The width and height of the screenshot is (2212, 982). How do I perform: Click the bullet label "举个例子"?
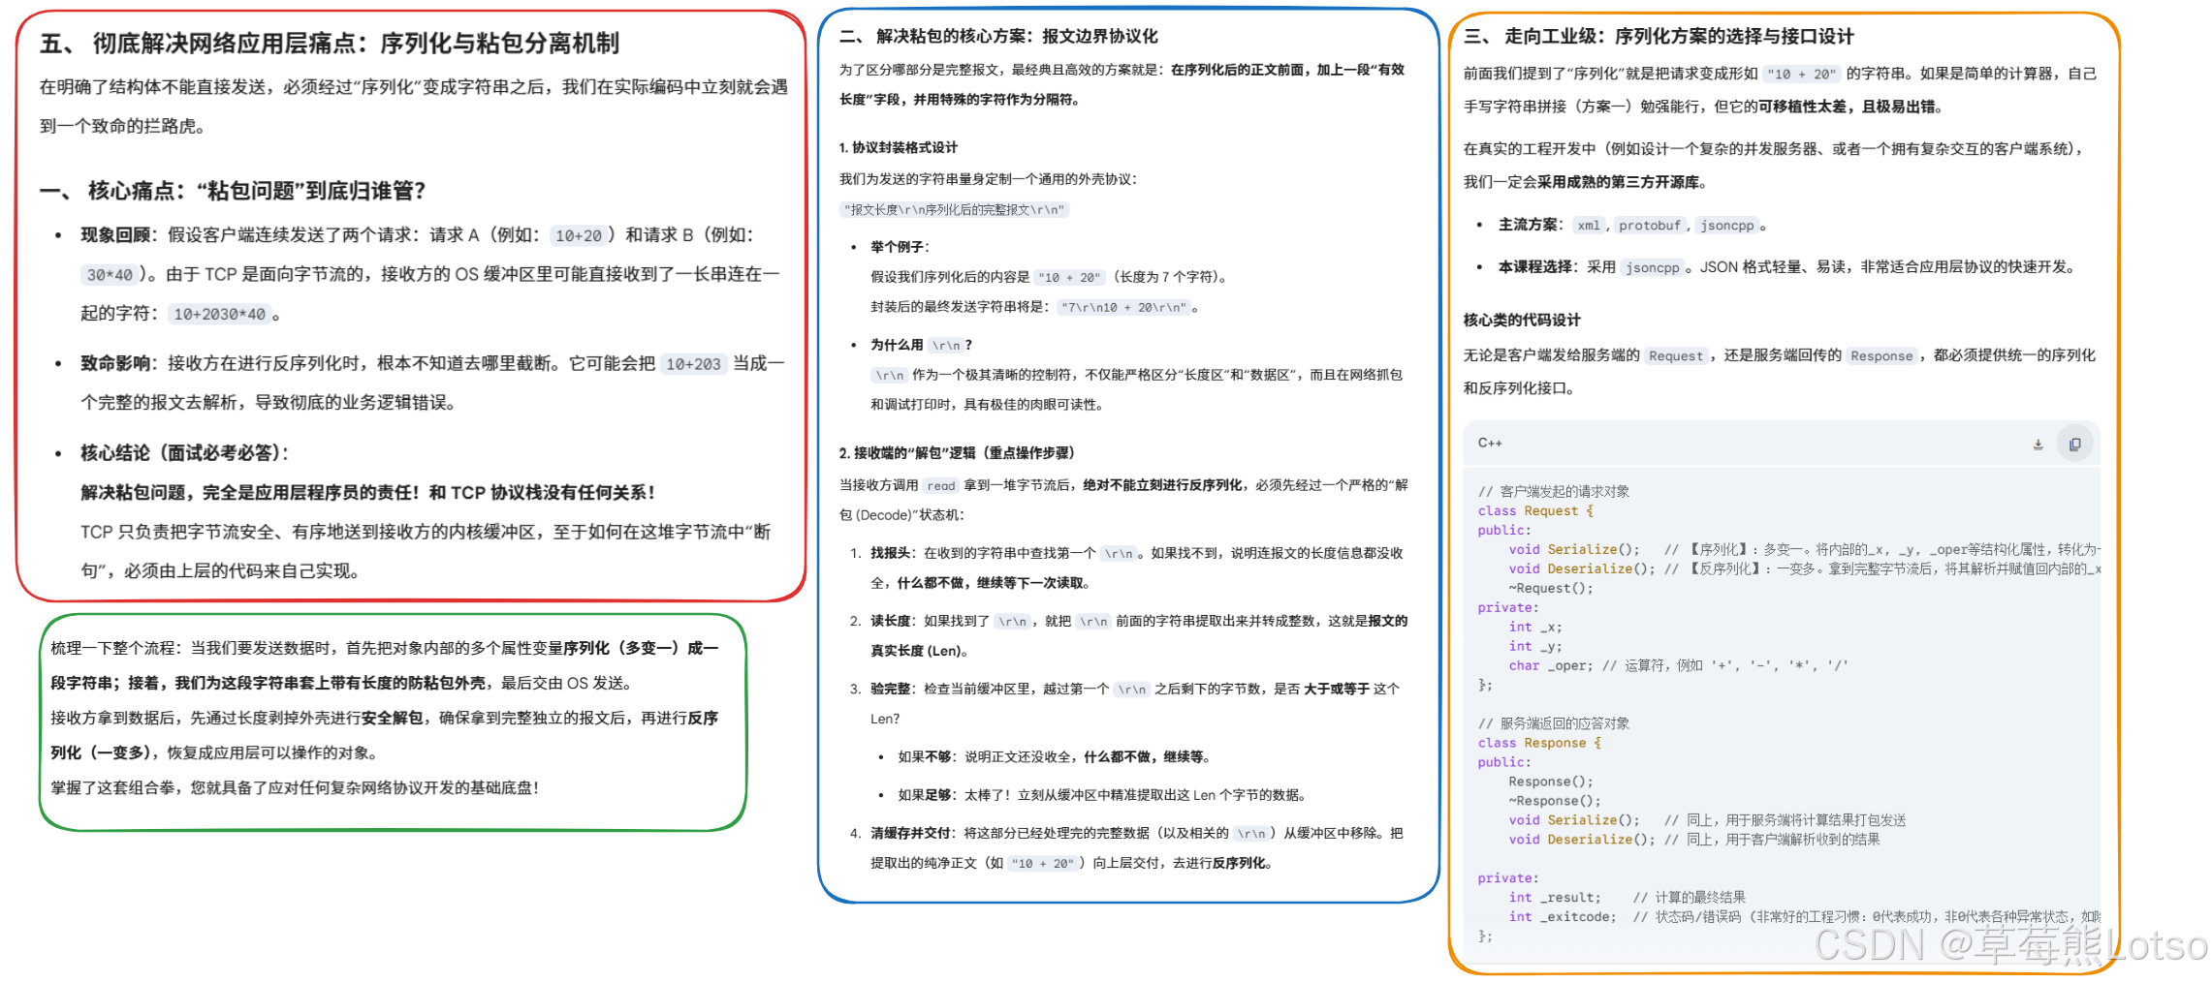pyautogui.click(x=899, y=248)
